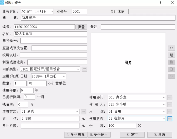The width and height of the screenshot is (177, 139).
Task: Add a picture with the 增 button
Action: (171, 55)
